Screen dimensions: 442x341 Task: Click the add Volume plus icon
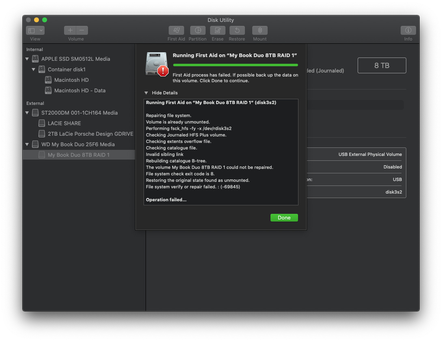(70, 30)
